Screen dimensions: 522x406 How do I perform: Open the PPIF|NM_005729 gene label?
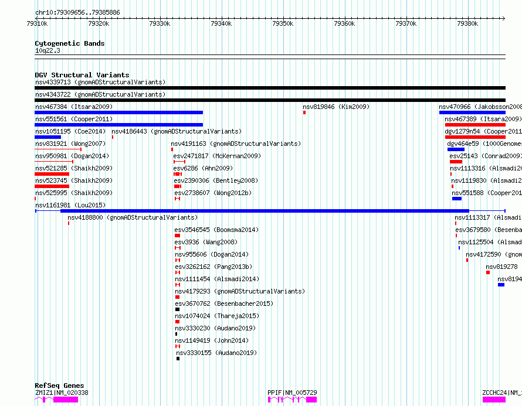292,393
